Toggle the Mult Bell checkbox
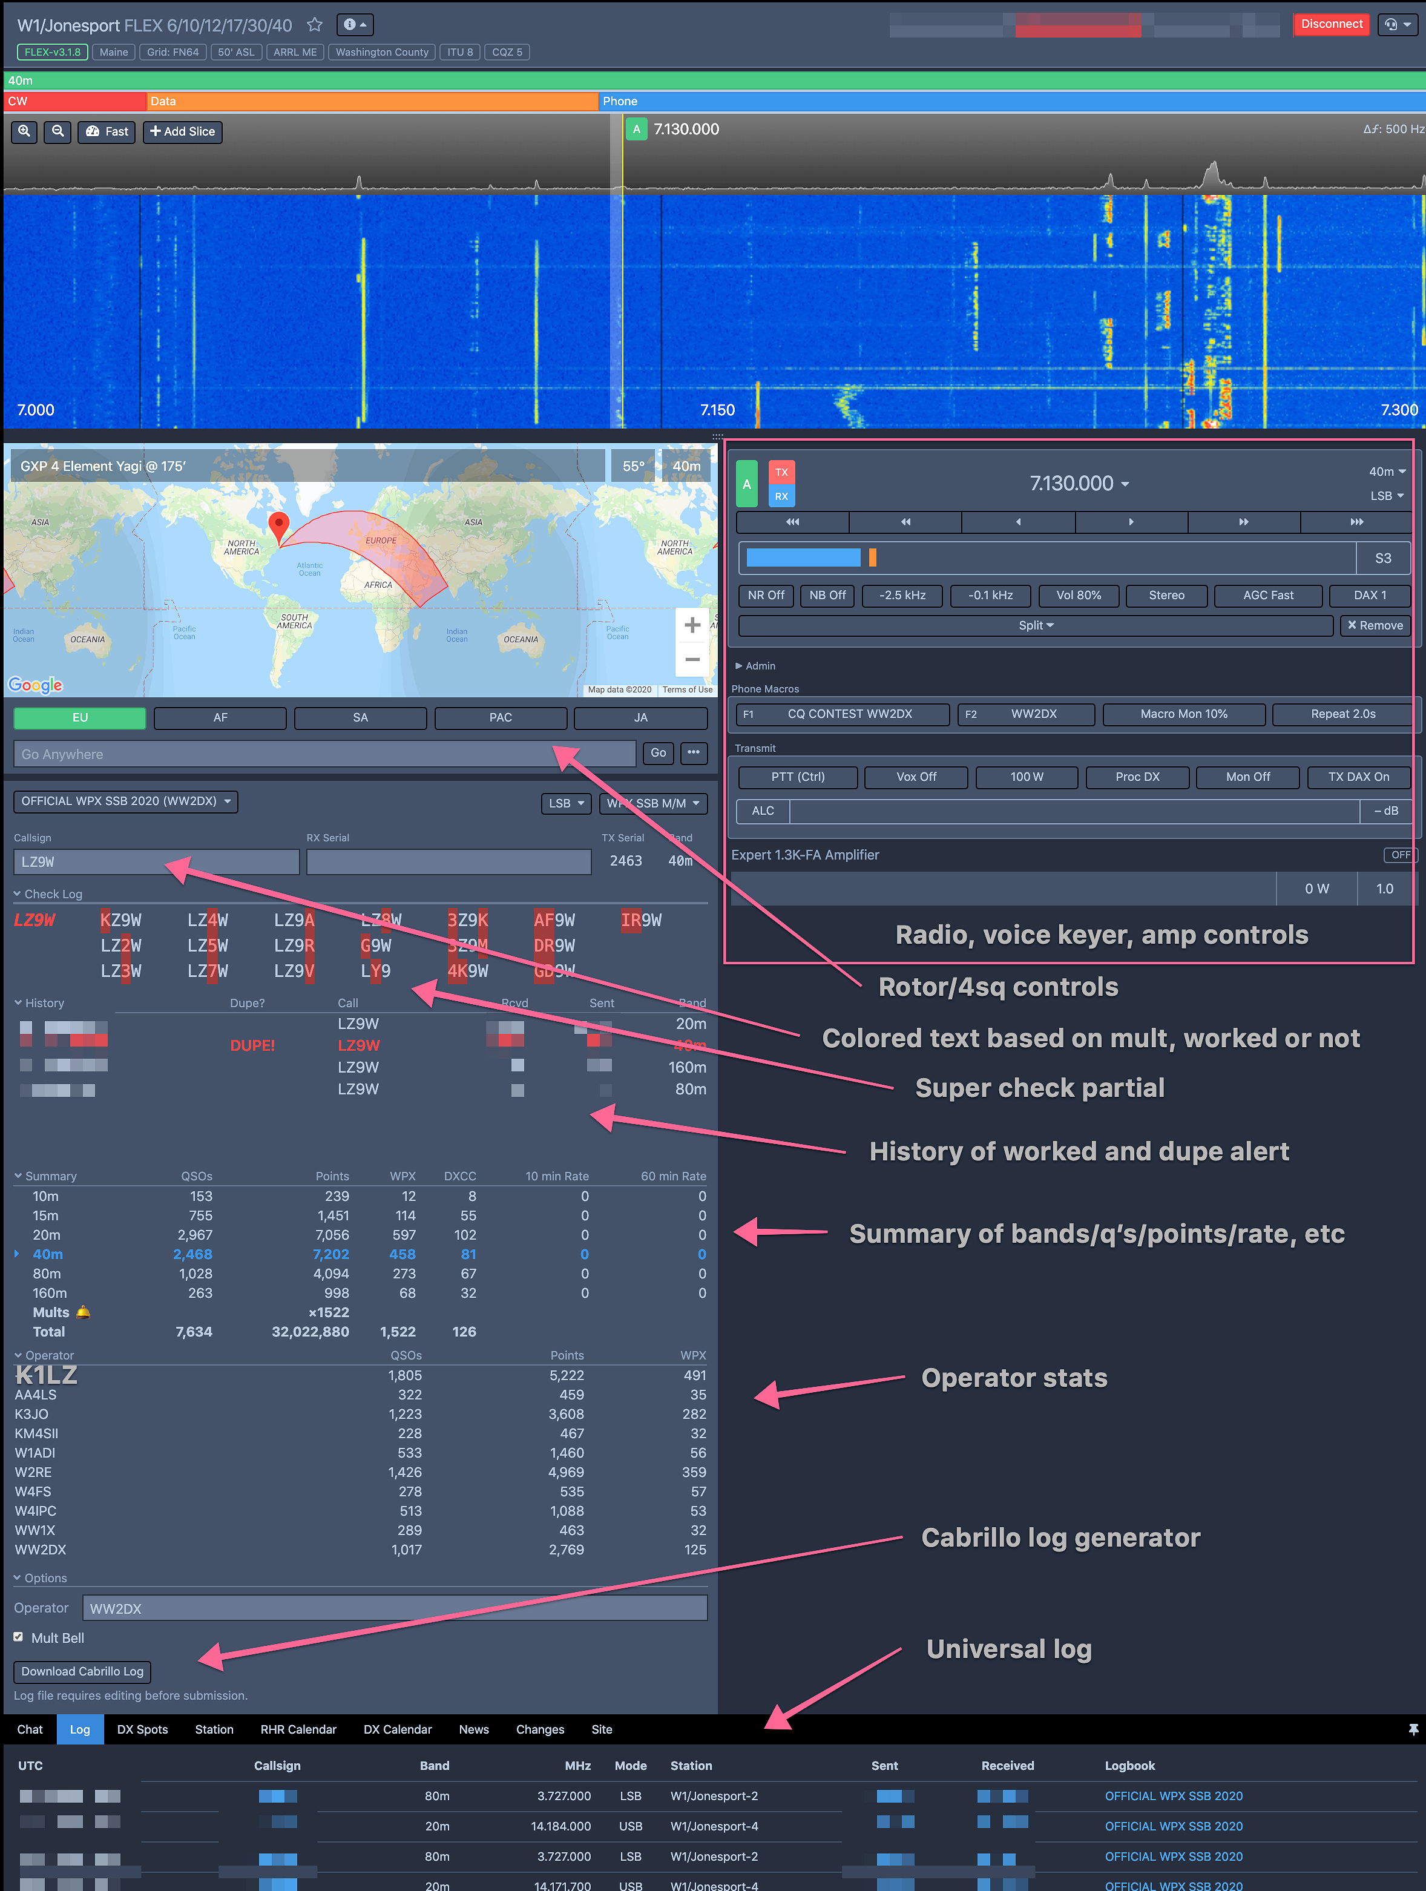 tap(19, 1637)
